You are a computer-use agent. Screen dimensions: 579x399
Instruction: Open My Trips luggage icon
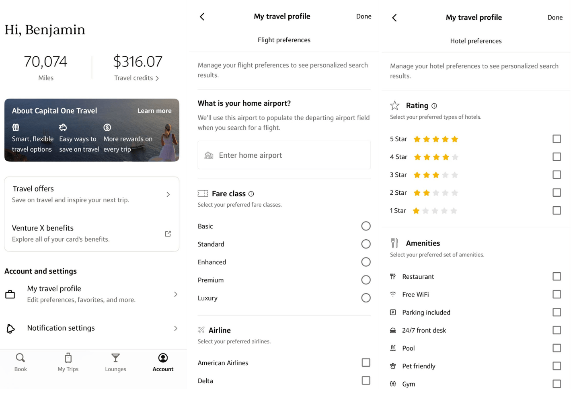pos(68,358)
